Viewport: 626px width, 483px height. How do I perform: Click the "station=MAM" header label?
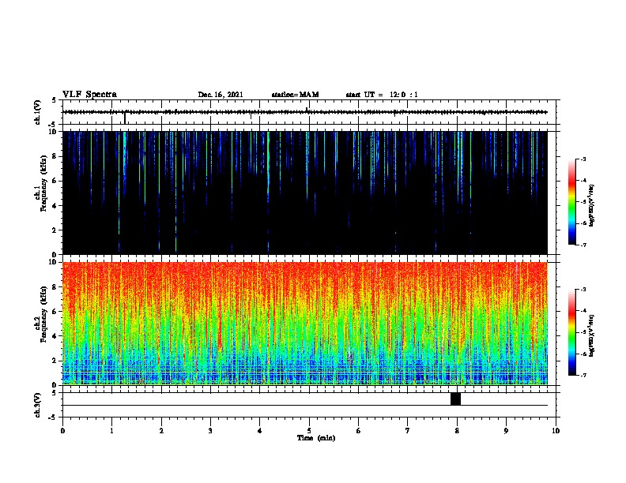point(295,95)
